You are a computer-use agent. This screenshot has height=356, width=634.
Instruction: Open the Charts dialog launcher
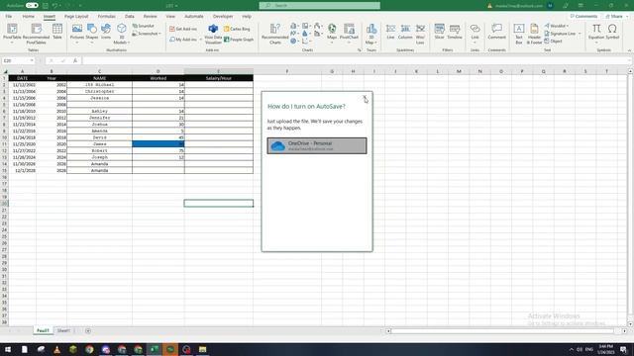click(359, 50)
